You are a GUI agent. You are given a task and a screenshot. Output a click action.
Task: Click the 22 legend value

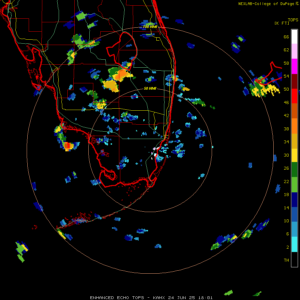286,182
